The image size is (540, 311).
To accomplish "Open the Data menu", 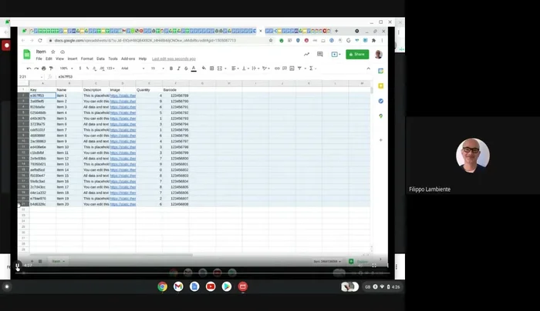I will 100,59.
